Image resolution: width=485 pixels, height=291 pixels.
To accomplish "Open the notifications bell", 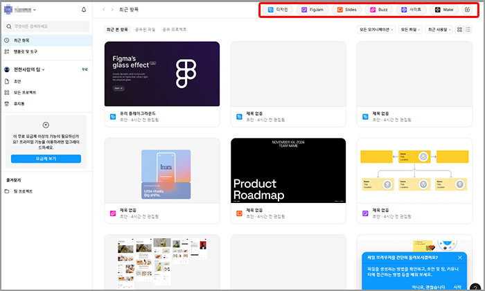I will pyautogui.click(x=84, y=10).
